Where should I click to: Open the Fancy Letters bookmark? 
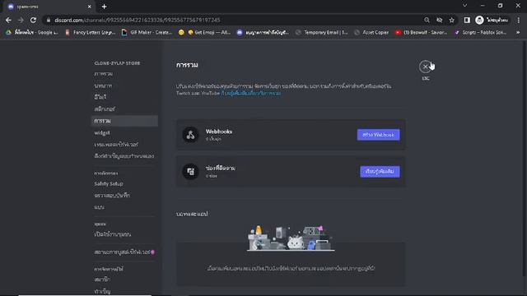pyautogui.click(x=90, y=33)
